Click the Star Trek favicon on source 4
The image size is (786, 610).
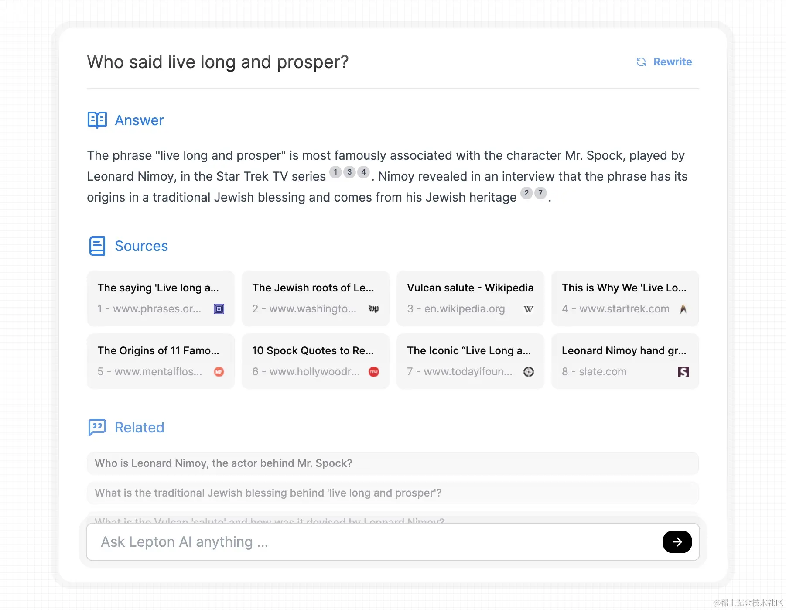(x=683, y=309)
